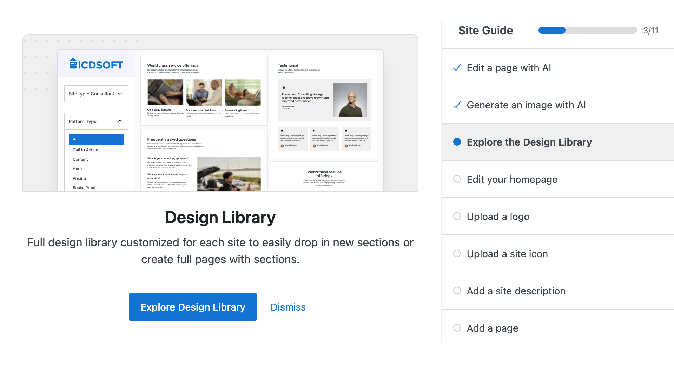Select the "Upload a logo" radio circle

457,216
